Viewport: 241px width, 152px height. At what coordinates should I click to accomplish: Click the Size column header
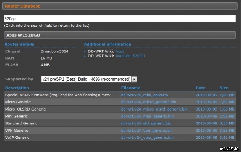coord(224,88)
